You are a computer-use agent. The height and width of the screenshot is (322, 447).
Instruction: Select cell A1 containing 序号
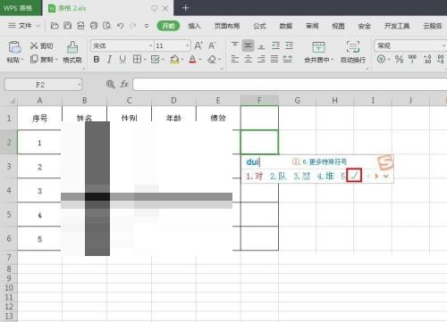click(39, 118)
